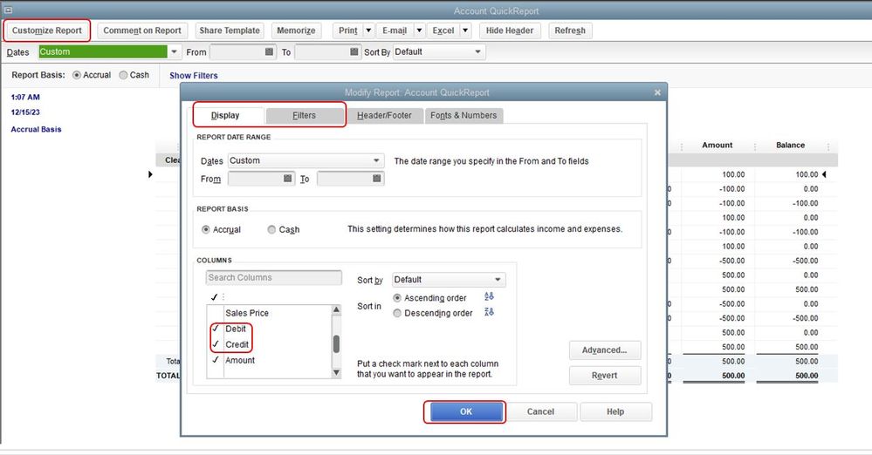Expand E-mail dropdown arrow

click(x=419, y=31)
